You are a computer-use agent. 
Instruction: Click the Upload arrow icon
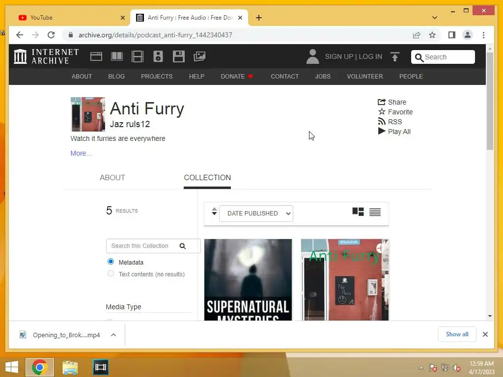[x=395, y=57]
